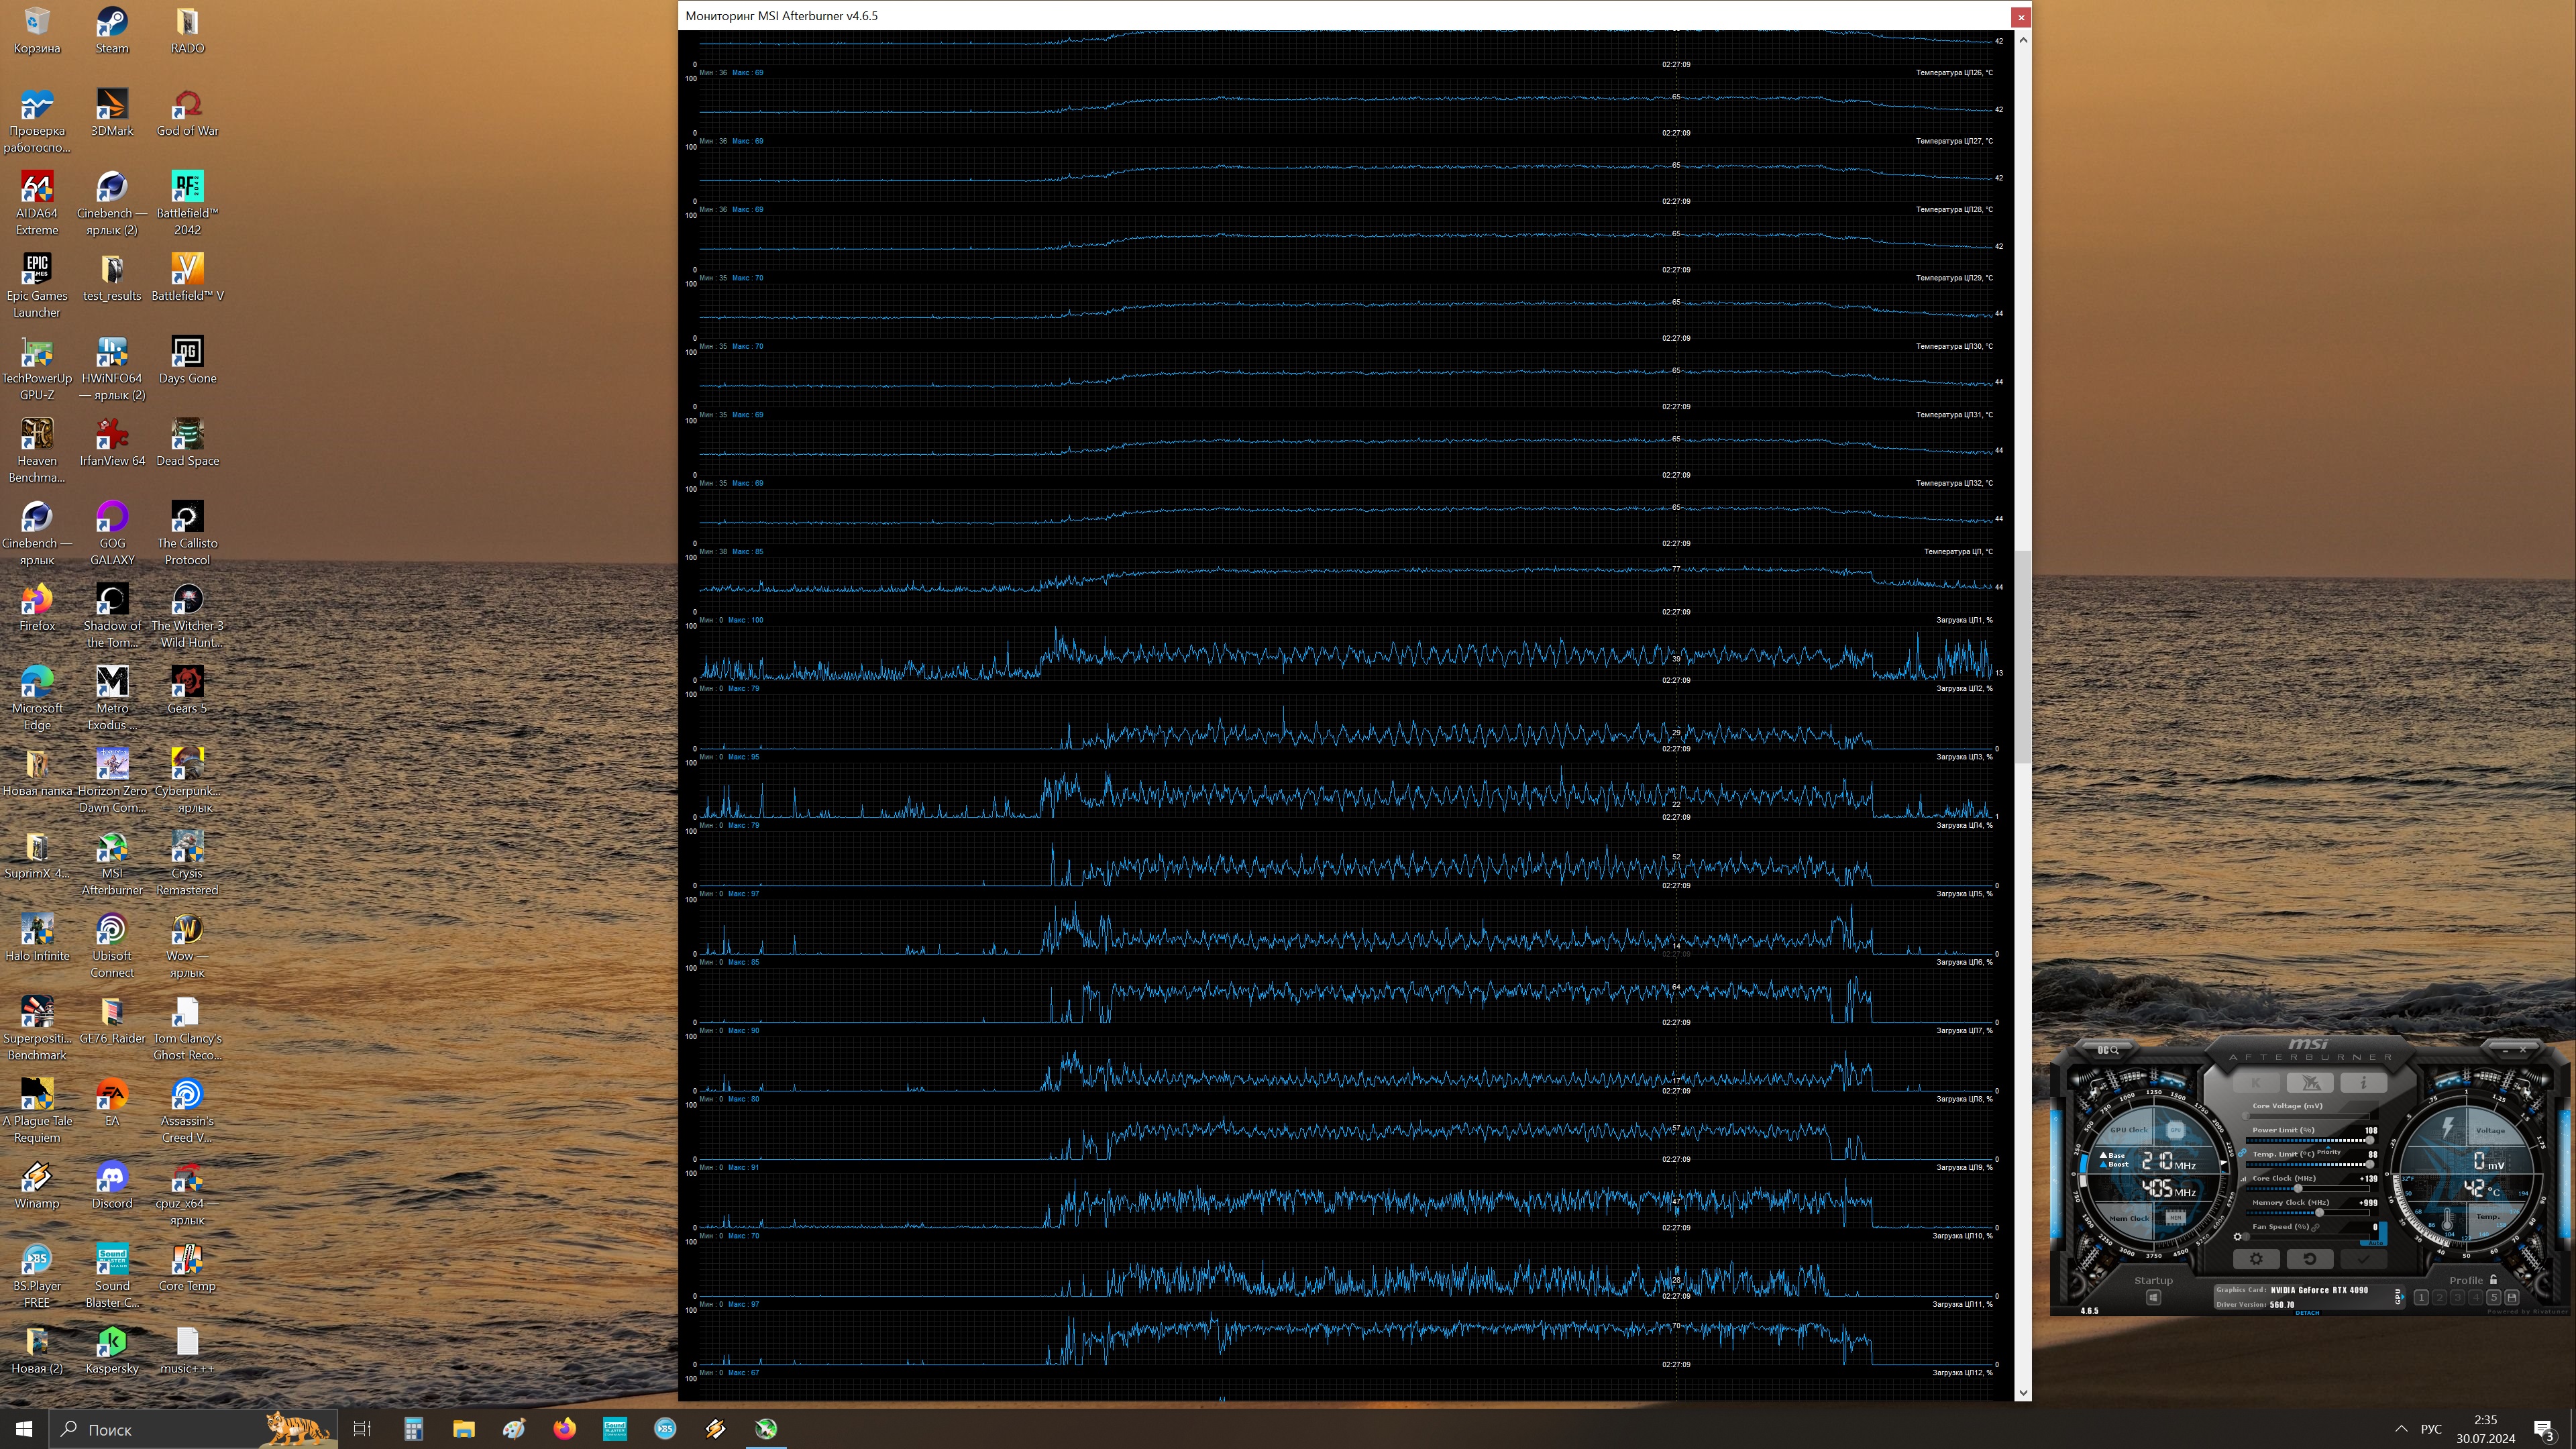Click the save profile floppy icon

pyautogui.click(x=2512, y=1298)
